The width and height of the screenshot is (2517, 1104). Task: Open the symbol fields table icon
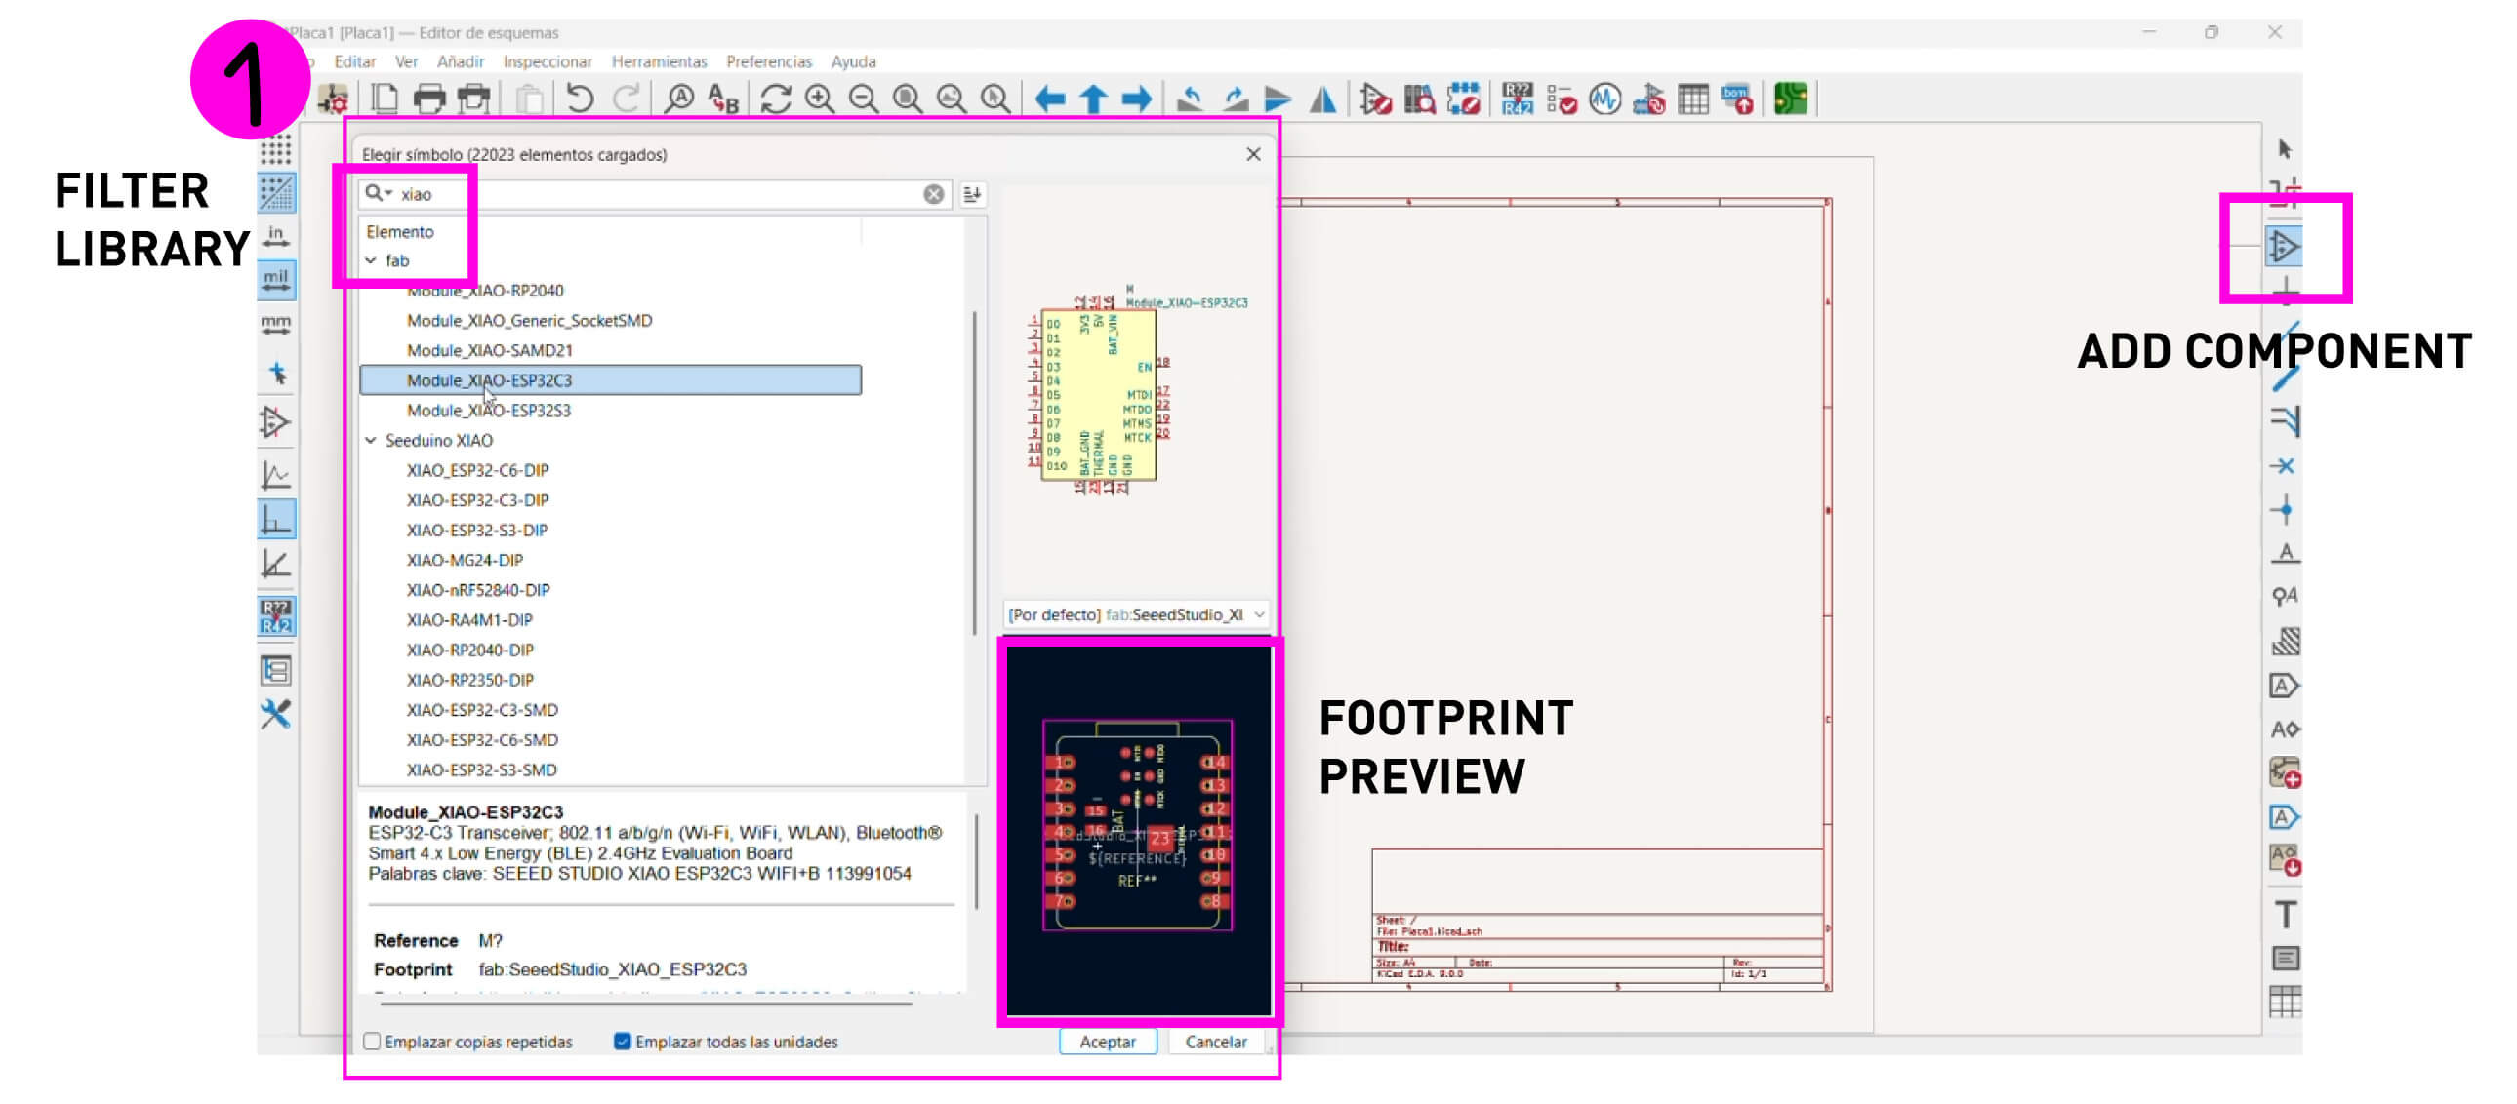tap(1693, 99)
